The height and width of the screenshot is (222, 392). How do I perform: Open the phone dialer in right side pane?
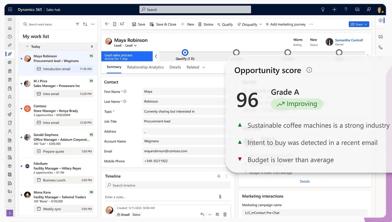point(381,47)
